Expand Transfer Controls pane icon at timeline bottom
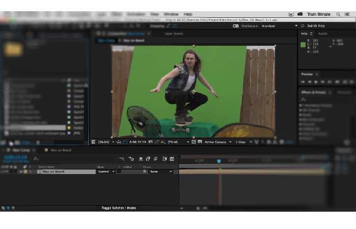 tap(8, 208)
